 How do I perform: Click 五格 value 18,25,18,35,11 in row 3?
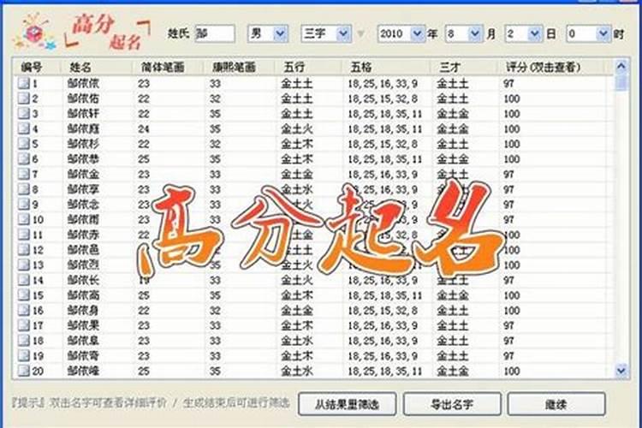point(385,114)
